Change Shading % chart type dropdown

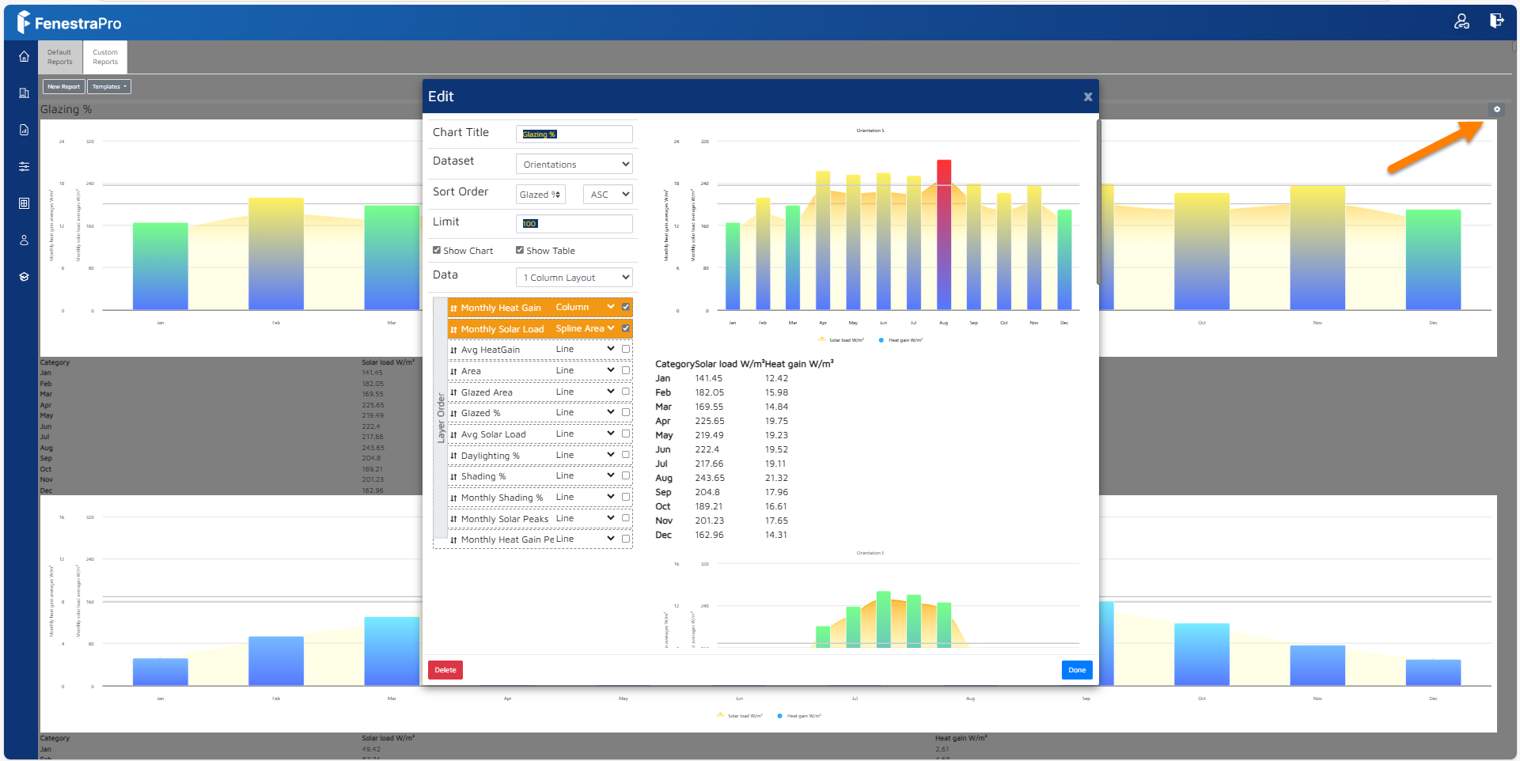click(585, 475)
